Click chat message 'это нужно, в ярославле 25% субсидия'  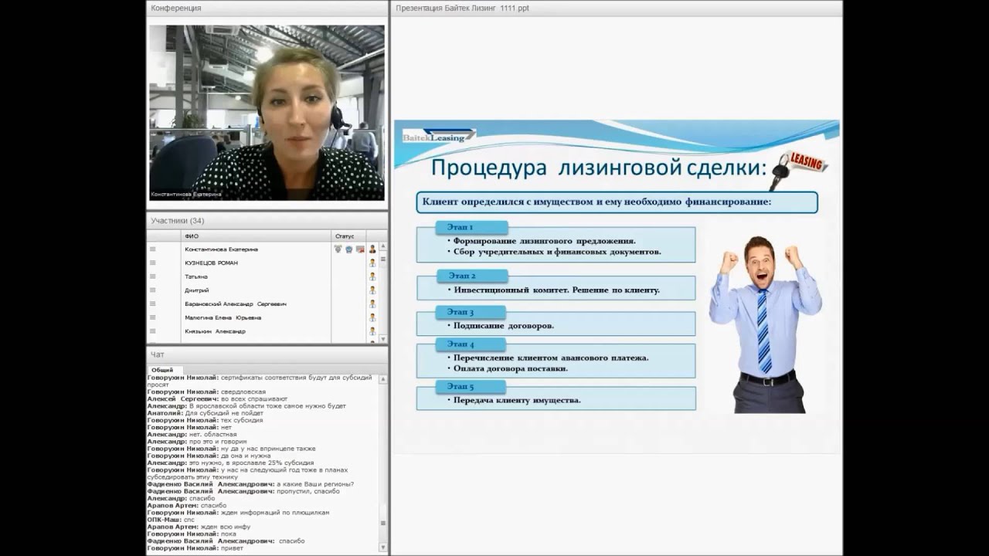[251, 463]
